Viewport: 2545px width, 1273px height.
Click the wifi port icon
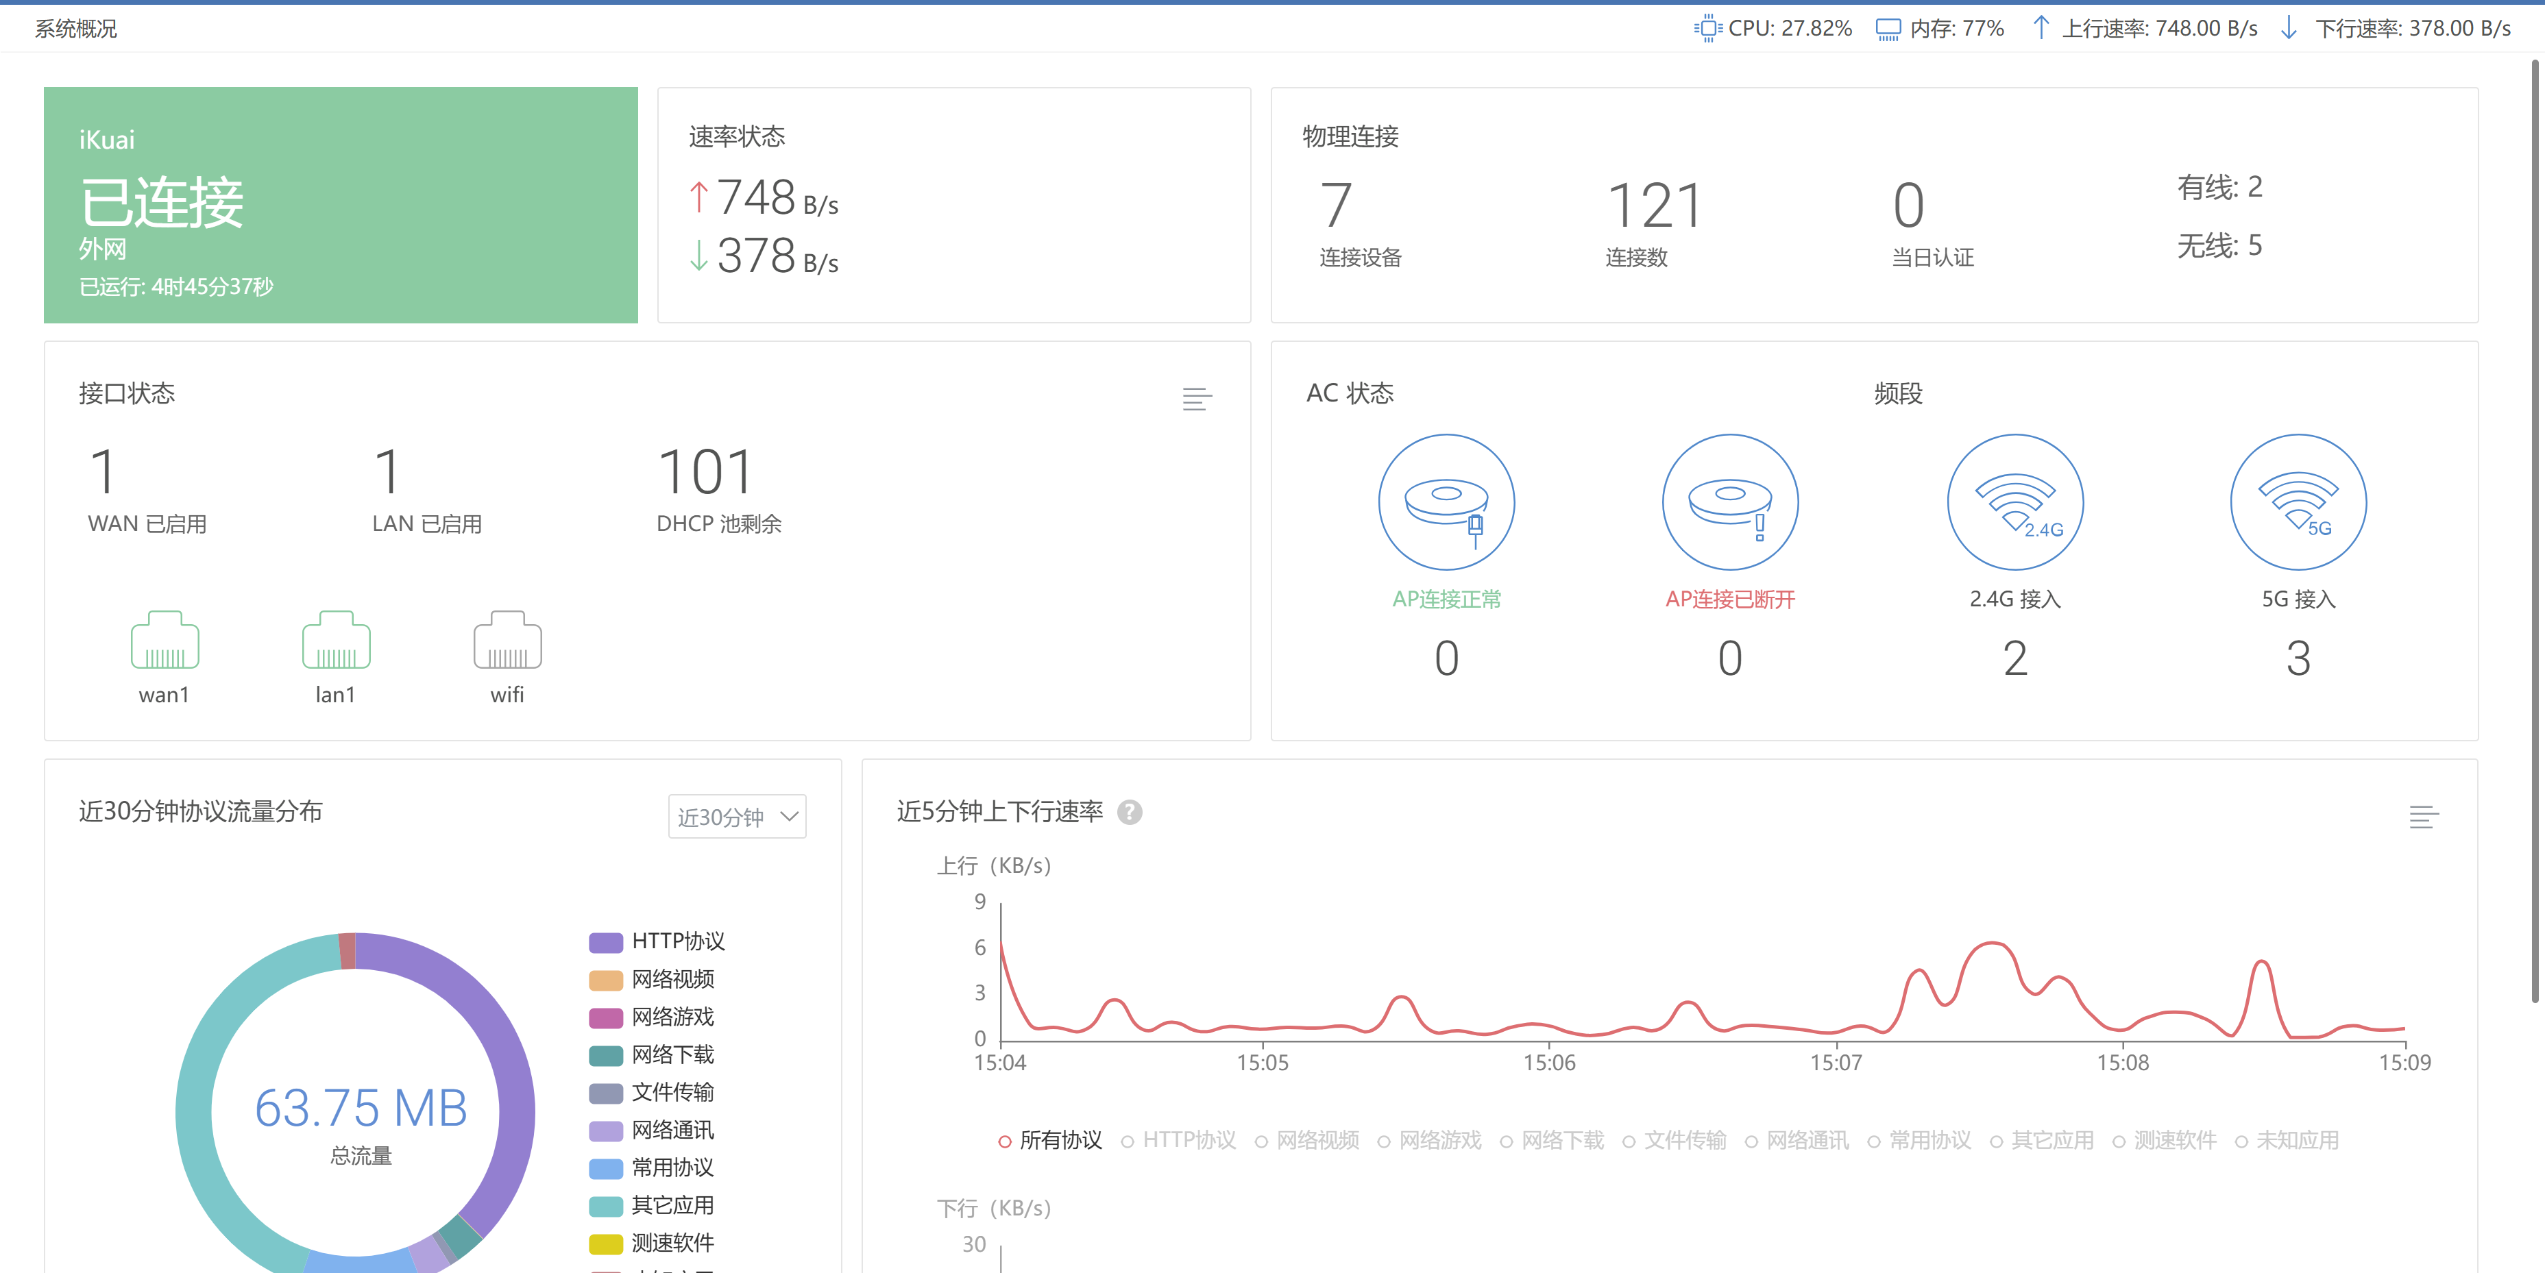coord(508,640)
